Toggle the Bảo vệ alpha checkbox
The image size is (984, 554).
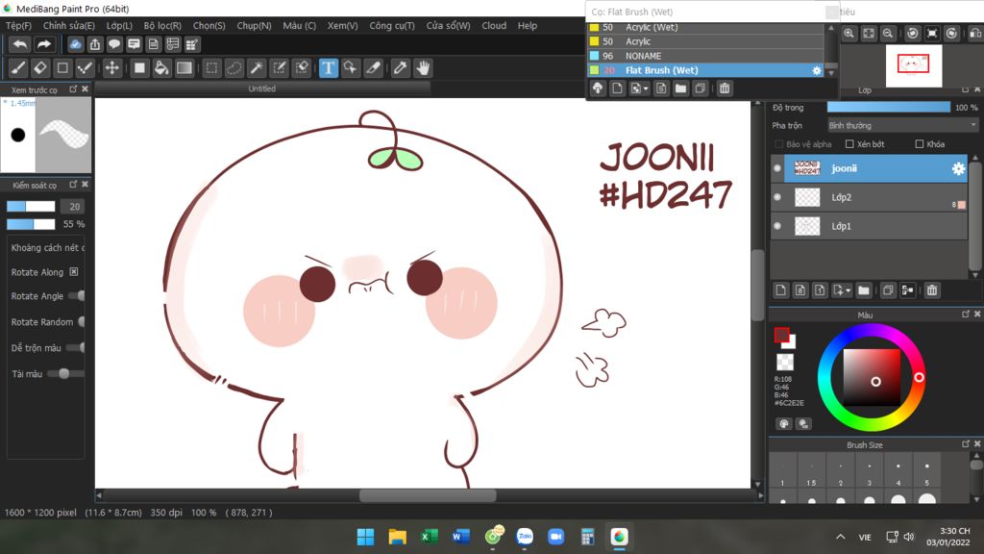(779, 144)
